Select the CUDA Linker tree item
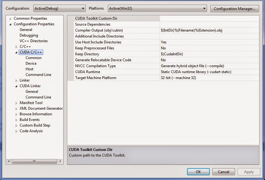The height and width of the screenshot is (180, 265). [30, 86]
